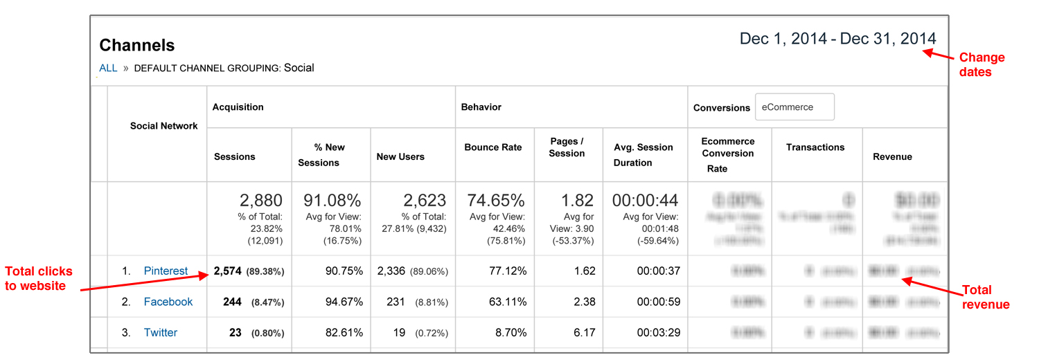The height and width of the screenshot is (364, 1039).
Task: Sort by Transactions column header
Action: tap(815, 147)
